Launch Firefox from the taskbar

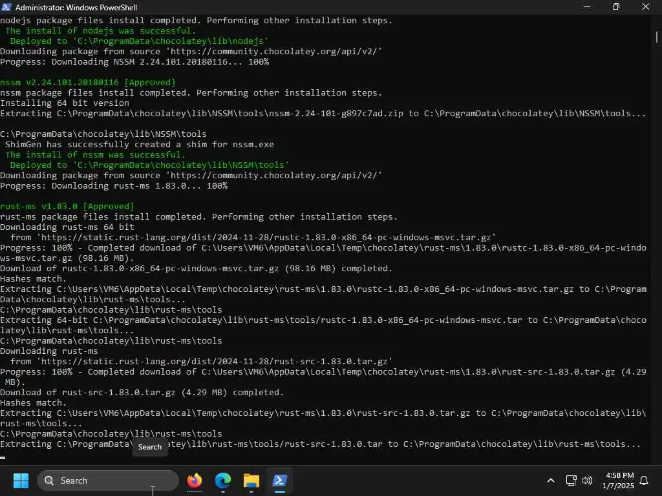point(195,480)
